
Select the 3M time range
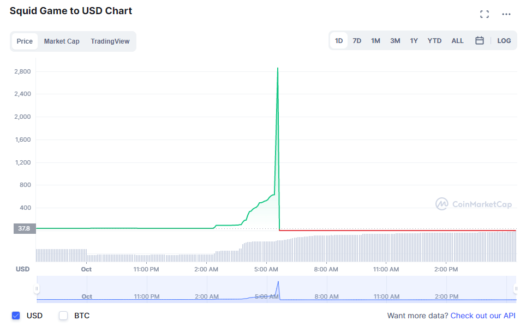click(x=395, y=40)
